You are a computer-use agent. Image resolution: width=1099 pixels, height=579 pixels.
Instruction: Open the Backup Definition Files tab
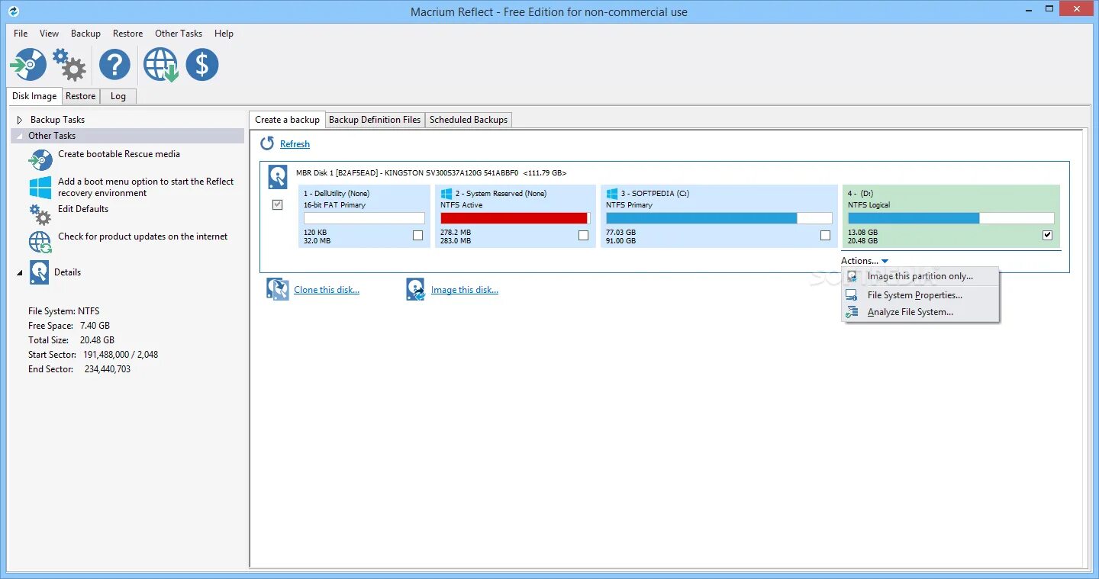tap(375, 120)
